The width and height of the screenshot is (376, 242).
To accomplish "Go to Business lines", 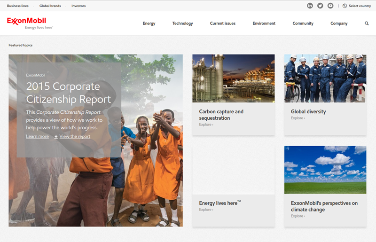I will tap(18, 6).
